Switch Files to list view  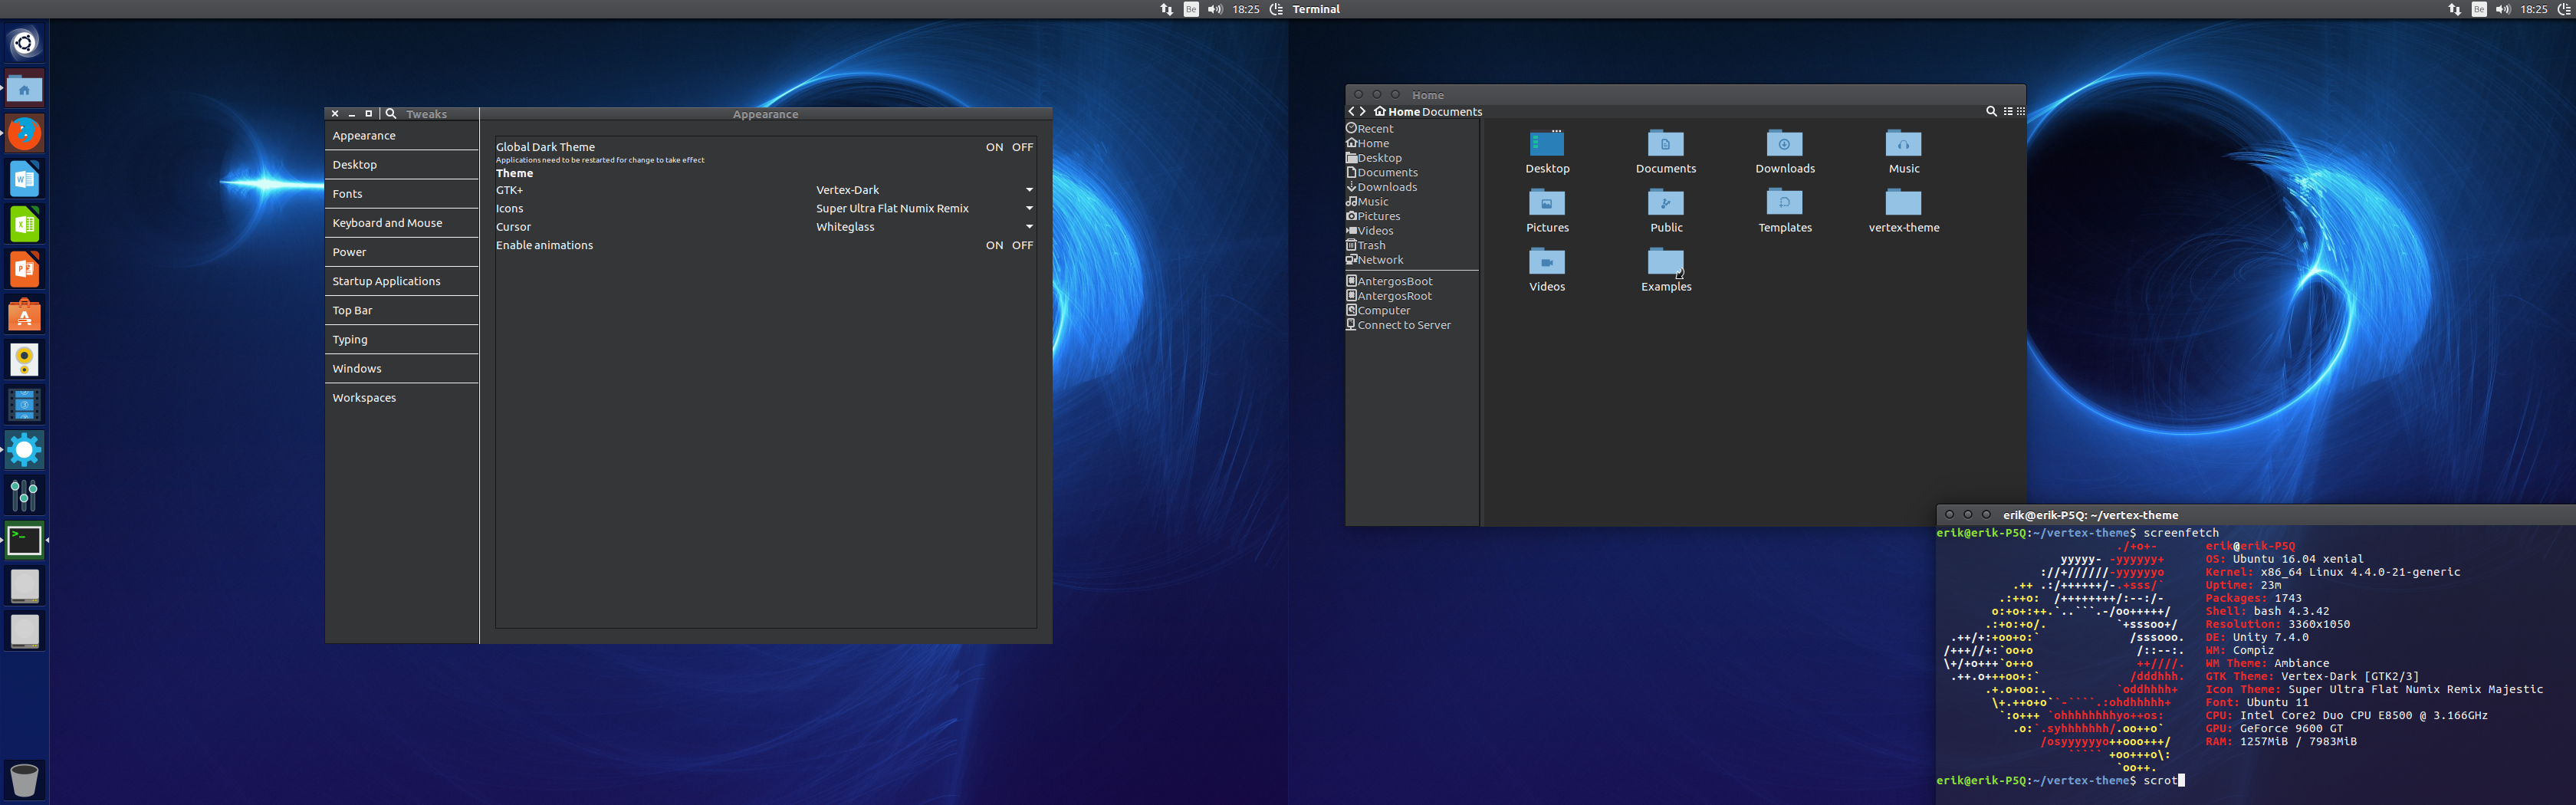pos(2007,112)
